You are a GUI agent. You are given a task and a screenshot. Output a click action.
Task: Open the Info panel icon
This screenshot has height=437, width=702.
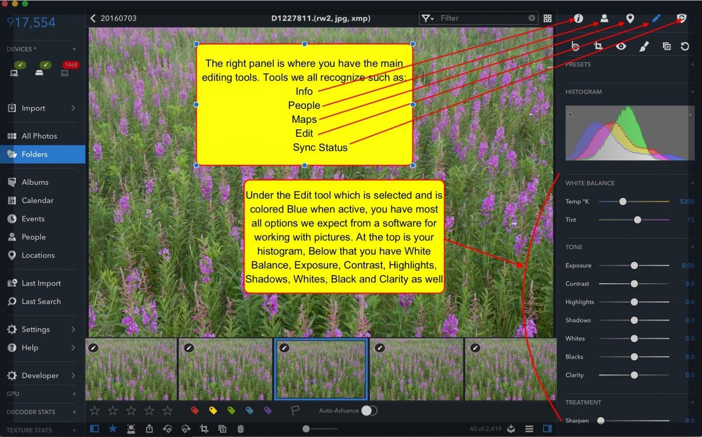click(579, 18)
